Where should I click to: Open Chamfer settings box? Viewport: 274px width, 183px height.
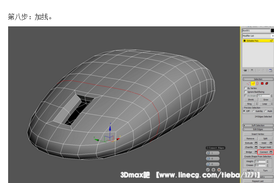point(256,147)
